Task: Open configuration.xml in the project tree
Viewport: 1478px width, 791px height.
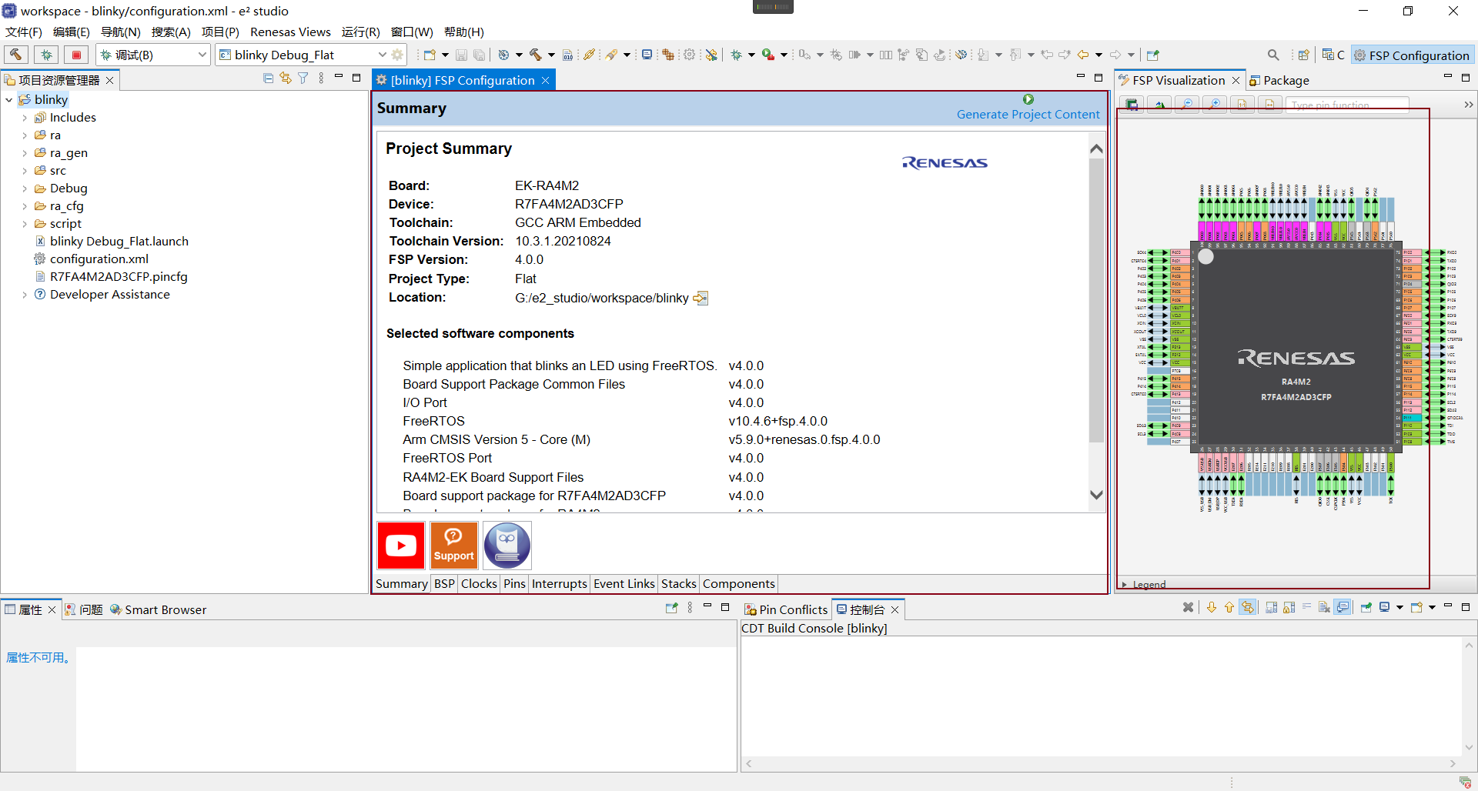Action: click(x=99, y=259)
